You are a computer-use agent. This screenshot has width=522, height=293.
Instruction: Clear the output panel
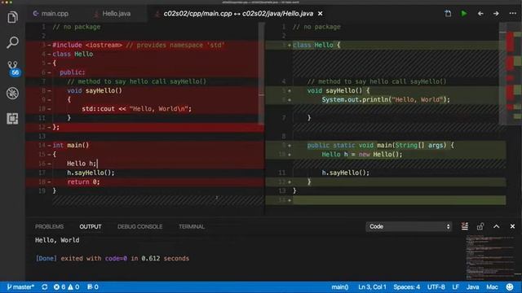[x=465, y=226]
